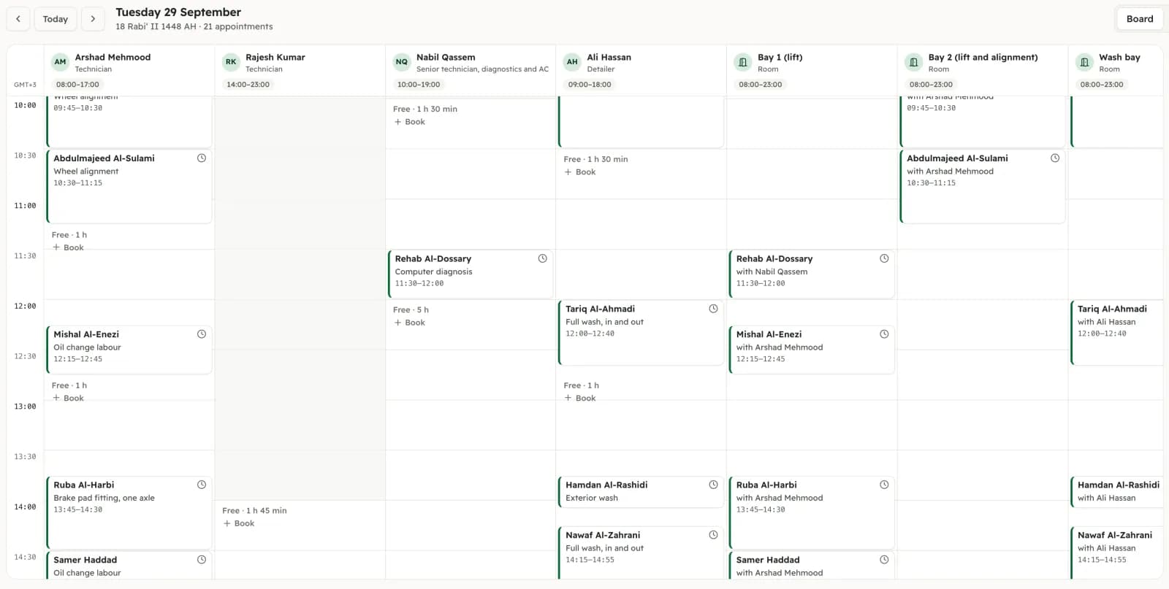This screenshot has height=589, width=1169.
Task: Click the 08:00–23:00 hours chip under Wash bay
Action: (x=1102, y=85)
